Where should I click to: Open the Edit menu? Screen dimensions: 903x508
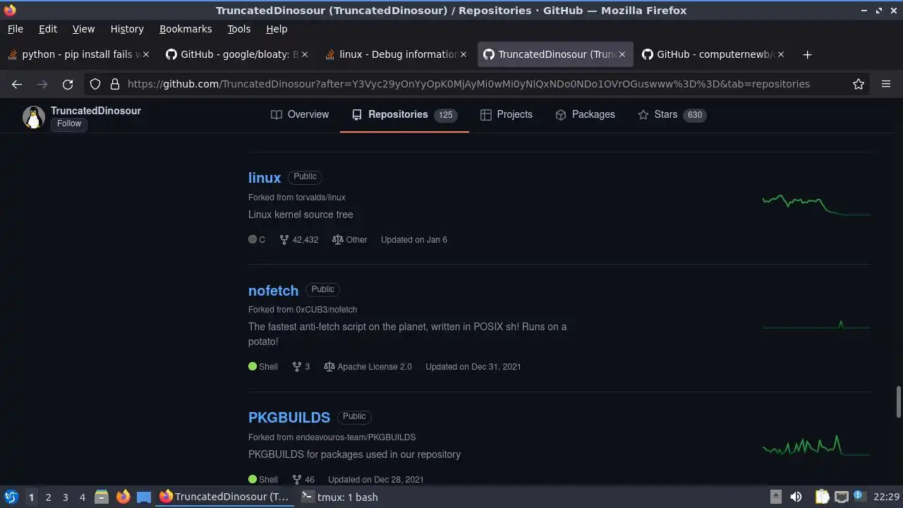click(x=48, y=29)
